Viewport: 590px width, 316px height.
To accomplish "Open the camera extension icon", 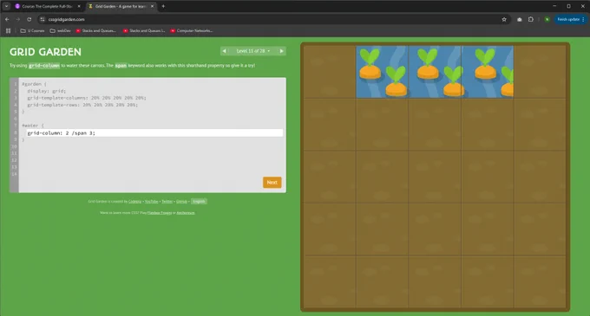I will 520,20.
